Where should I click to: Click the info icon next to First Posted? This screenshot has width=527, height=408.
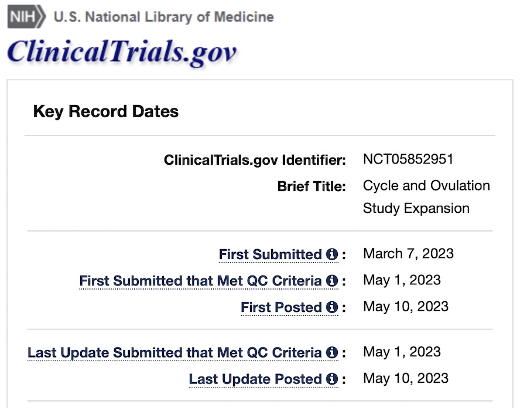(x=332, y=307)
